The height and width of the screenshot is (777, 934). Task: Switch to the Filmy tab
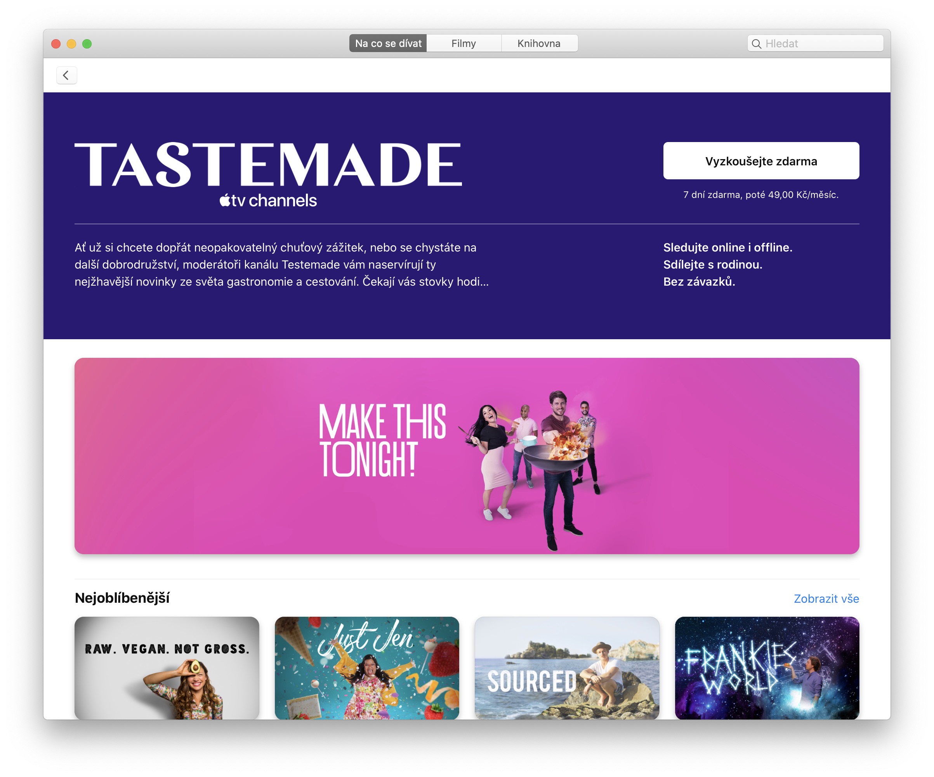(x=464, y=43)
